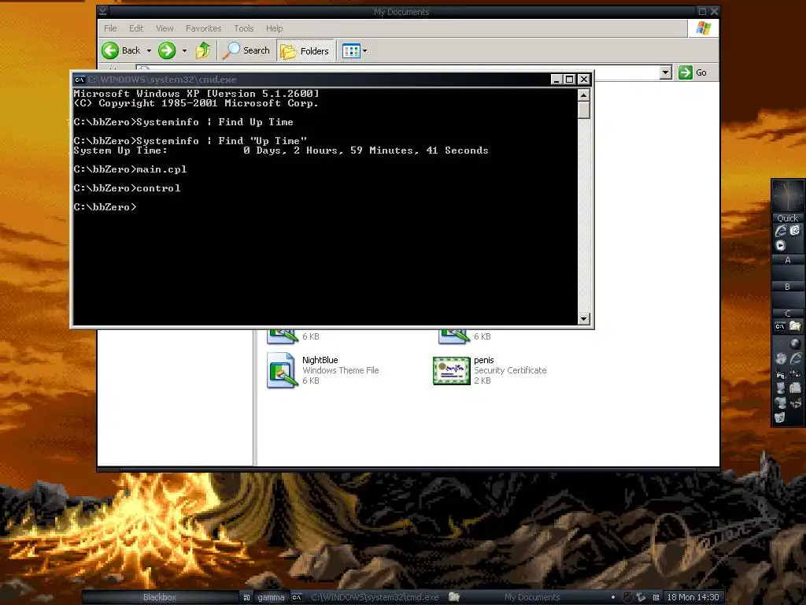Launch Windows Media Player from Quick section
Screen dimensions: 806x605
(x=781, y=246)
